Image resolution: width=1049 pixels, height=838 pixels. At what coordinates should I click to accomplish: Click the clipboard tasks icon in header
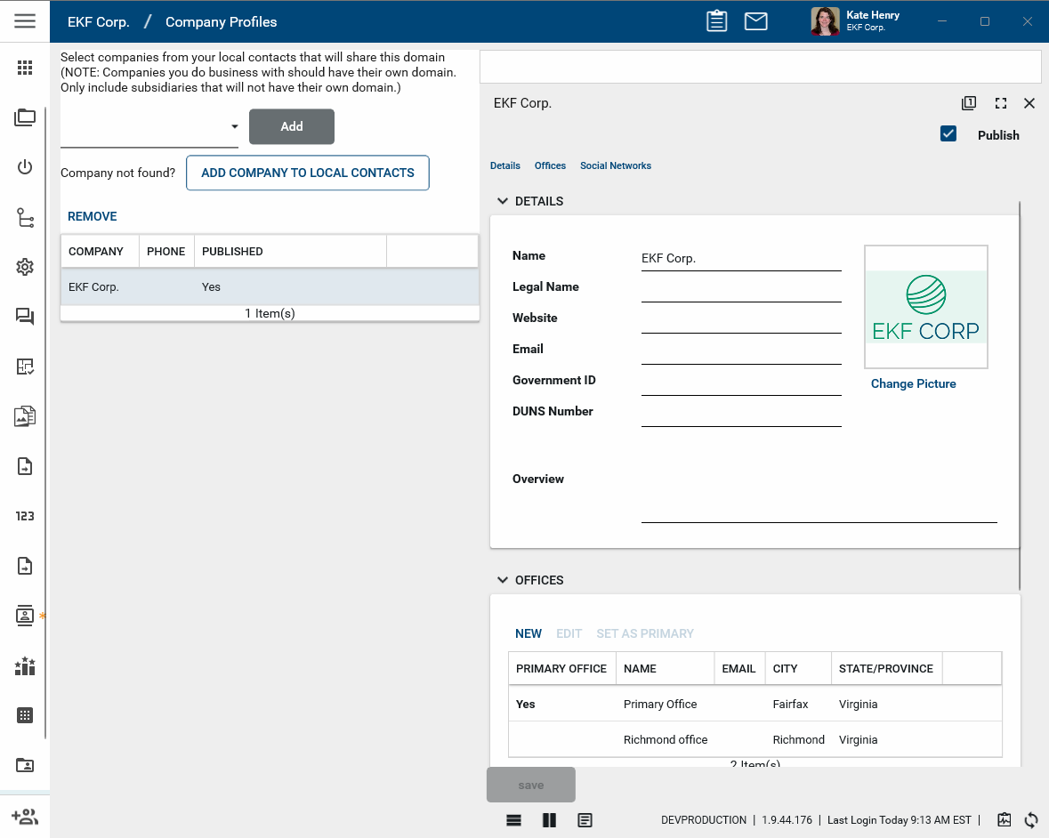coord(717,21)
